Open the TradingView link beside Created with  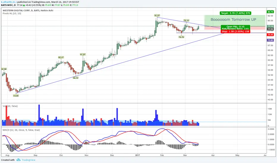[x=29, y=160]
